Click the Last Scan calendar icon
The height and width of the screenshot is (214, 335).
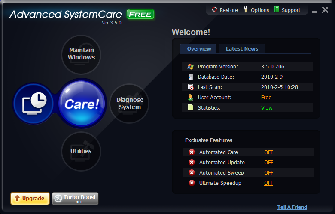(x=191, y=87)
